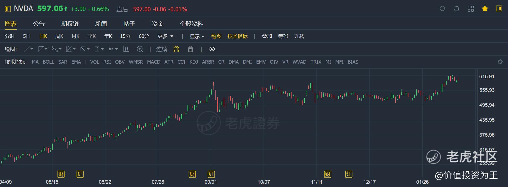This screenshot has width=508, height=187.
Task: Select the 周K weekly candles
Action: [x=59, y=36]
